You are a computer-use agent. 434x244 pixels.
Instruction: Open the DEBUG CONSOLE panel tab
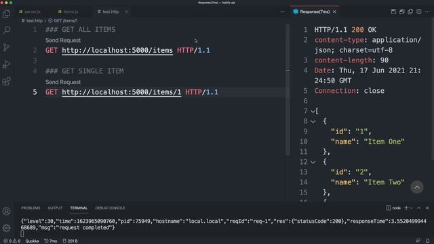(110, 208)
